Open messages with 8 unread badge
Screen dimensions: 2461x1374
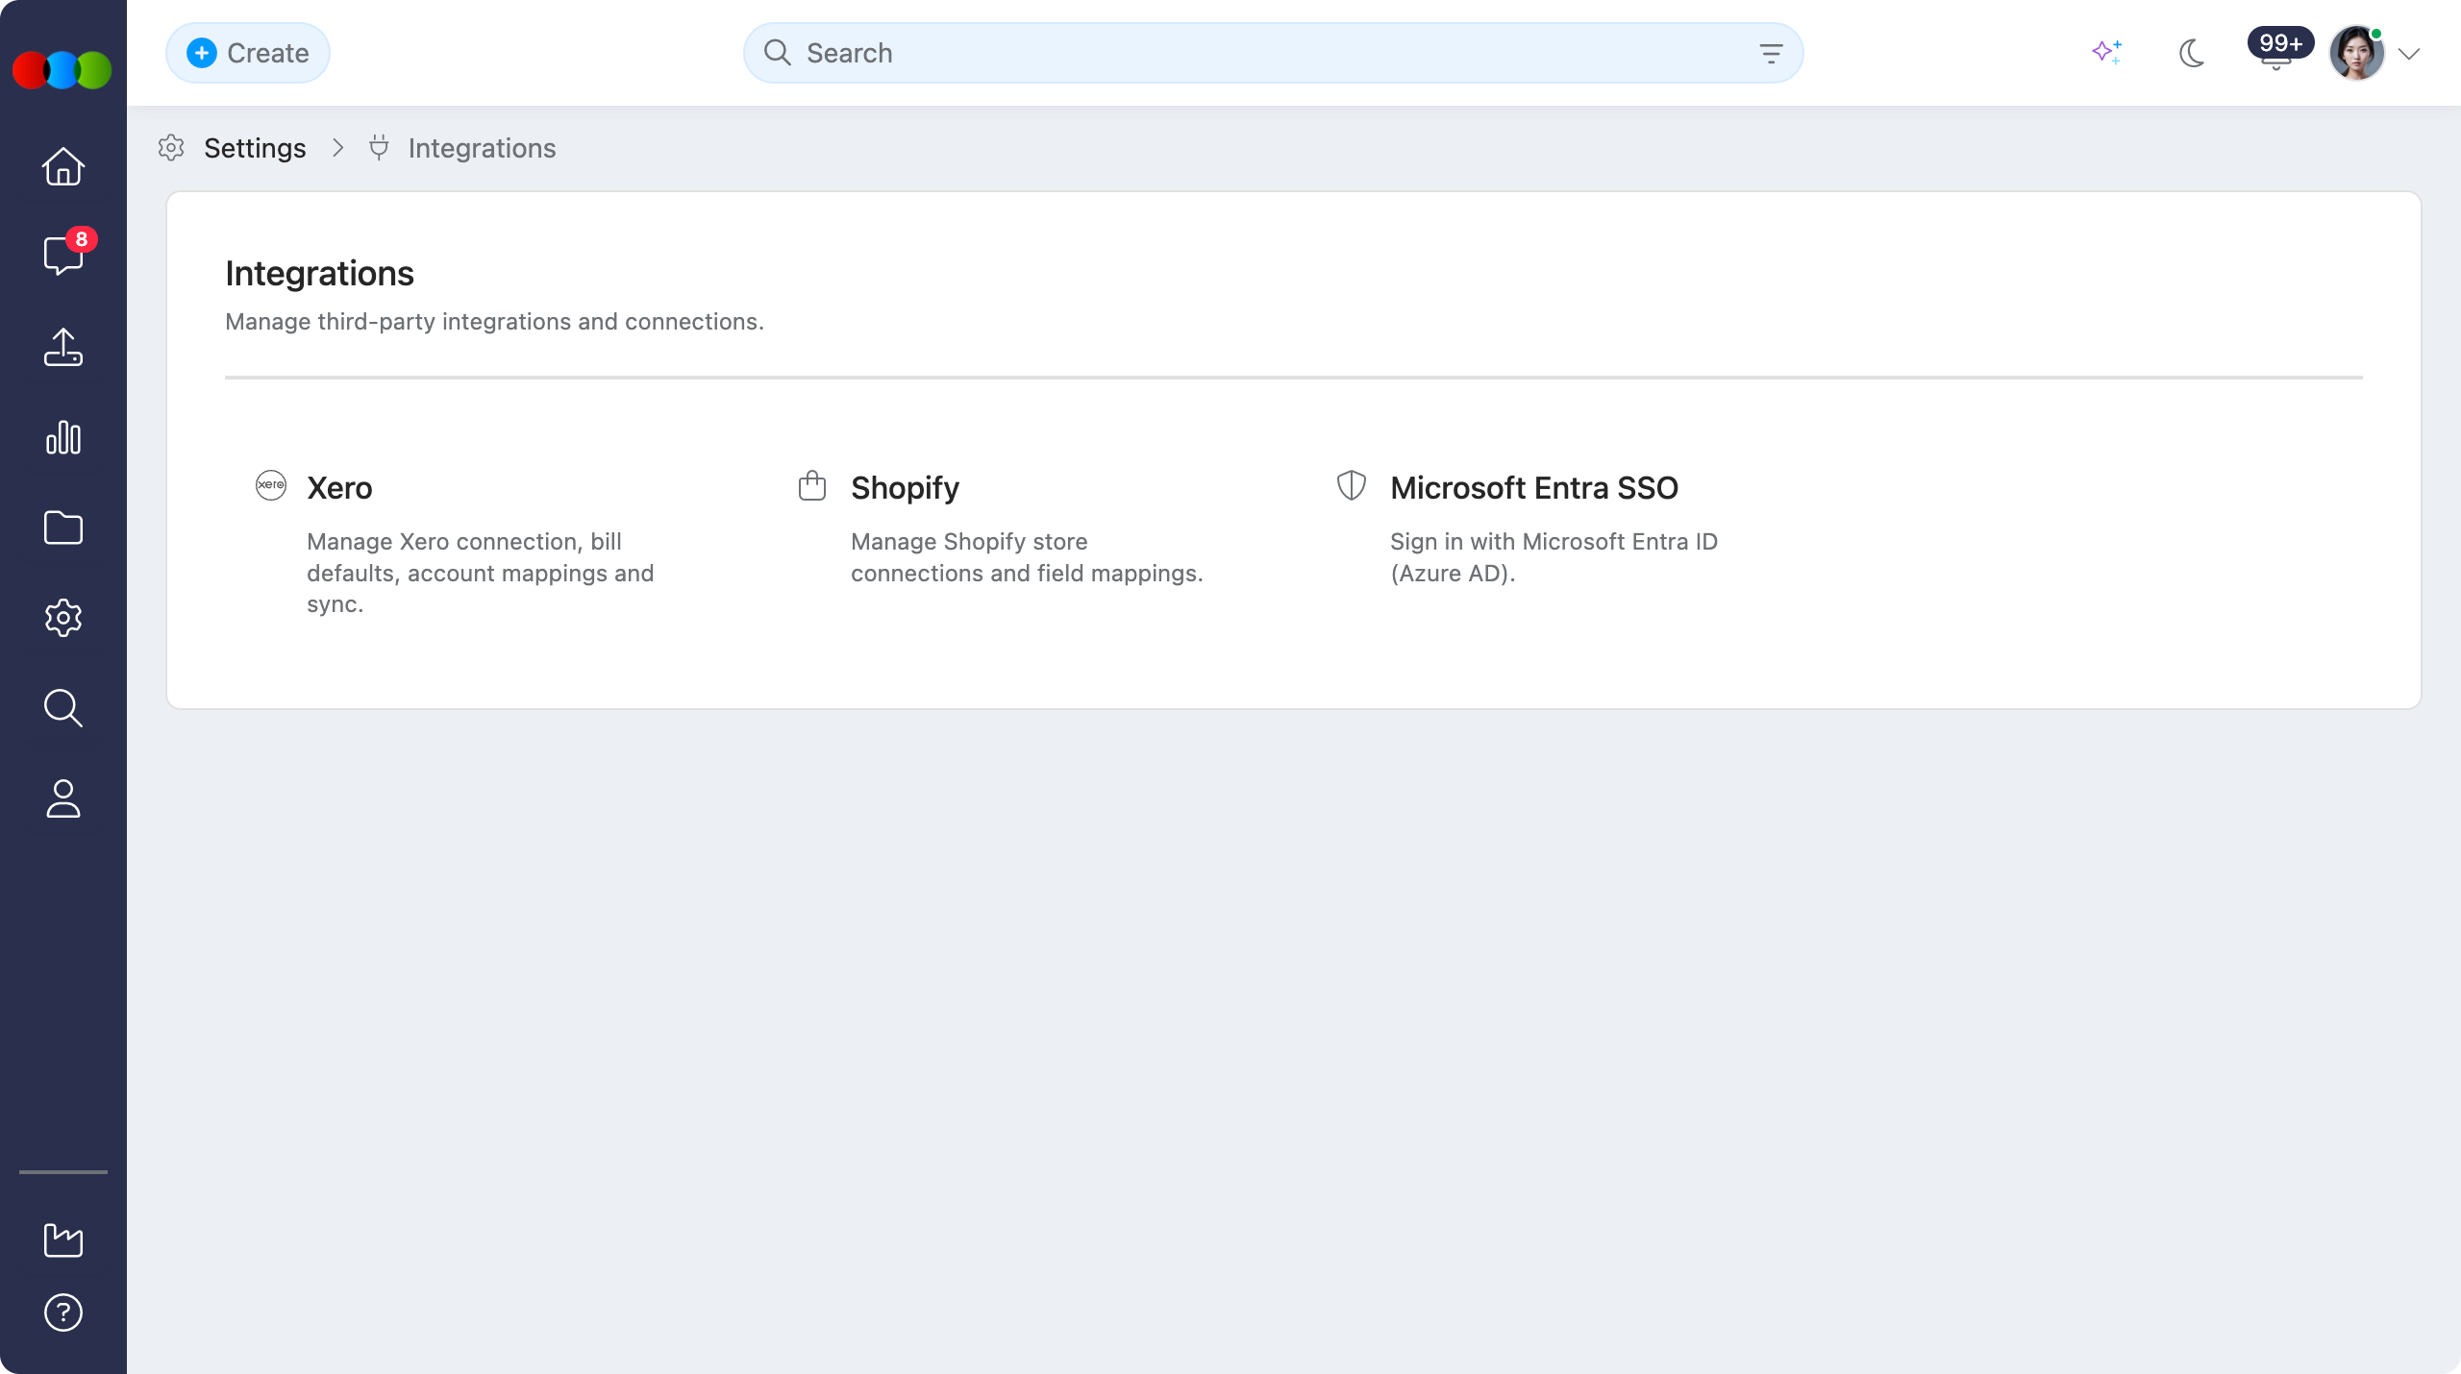pyautogui.click(x=63, y=255)
